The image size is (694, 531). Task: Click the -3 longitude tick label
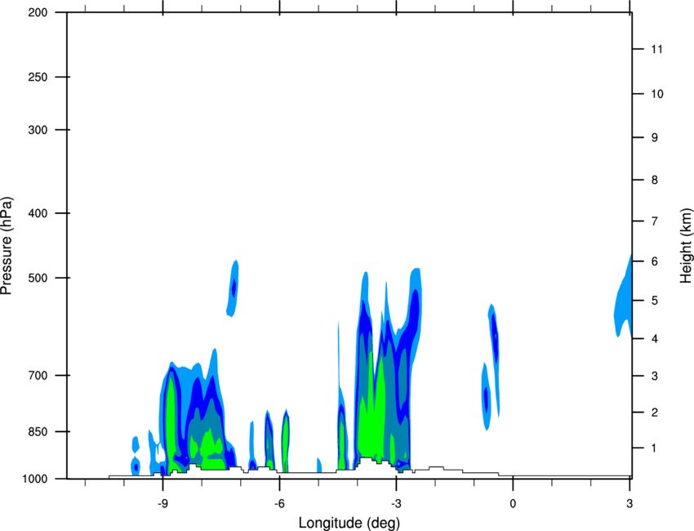[x=396, y=504]
